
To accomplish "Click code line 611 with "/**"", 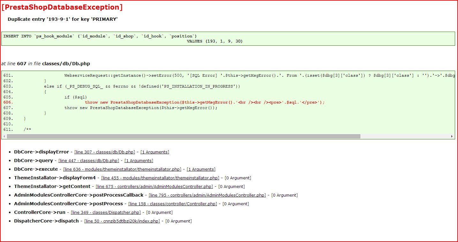I will tap(17, 129).
